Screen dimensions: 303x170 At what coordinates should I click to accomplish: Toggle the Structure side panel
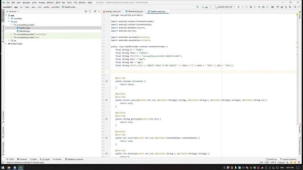pyautogui.click(x=3, y=117)
